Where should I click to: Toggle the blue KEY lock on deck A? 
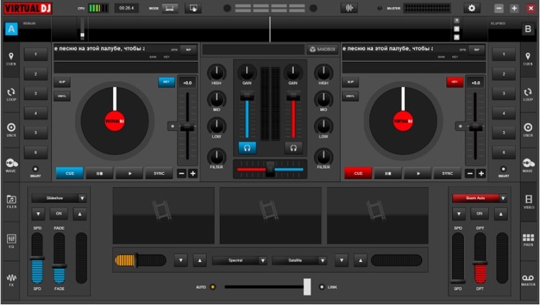pyautogui.click(x=167, y=82)
